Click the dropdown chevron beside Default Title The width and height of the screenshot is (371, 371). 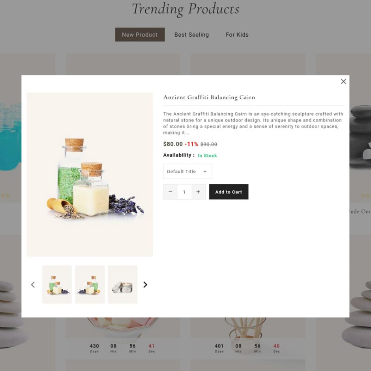pyautogui.click(x=205, y=171)
